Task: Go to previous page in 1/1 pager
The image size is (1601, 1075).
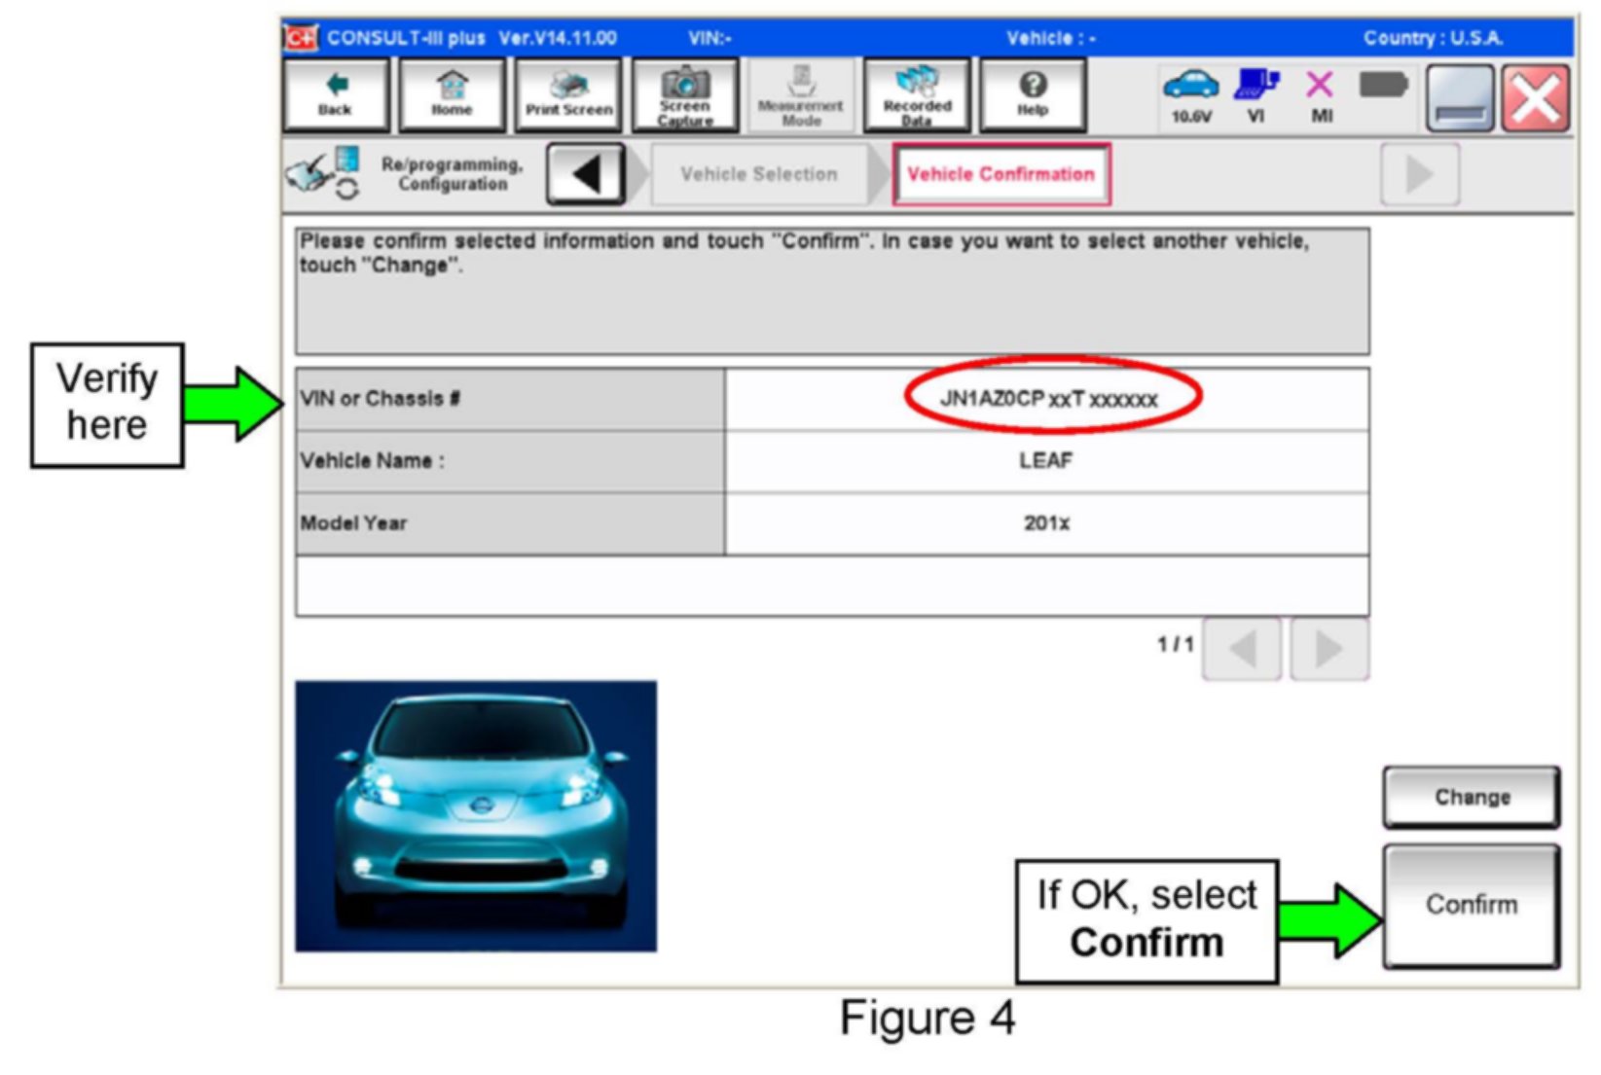Action: point(1242,649)
